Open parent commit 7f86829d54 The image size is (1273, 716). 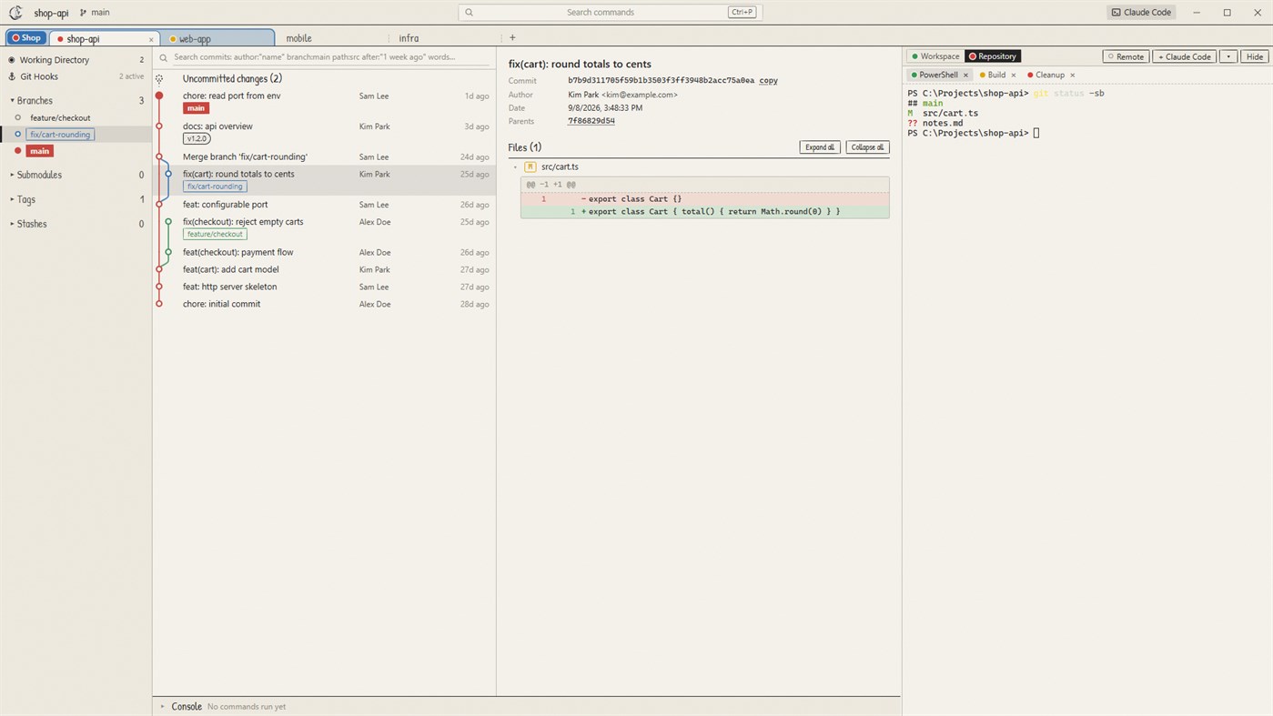[x=591, y=121]
